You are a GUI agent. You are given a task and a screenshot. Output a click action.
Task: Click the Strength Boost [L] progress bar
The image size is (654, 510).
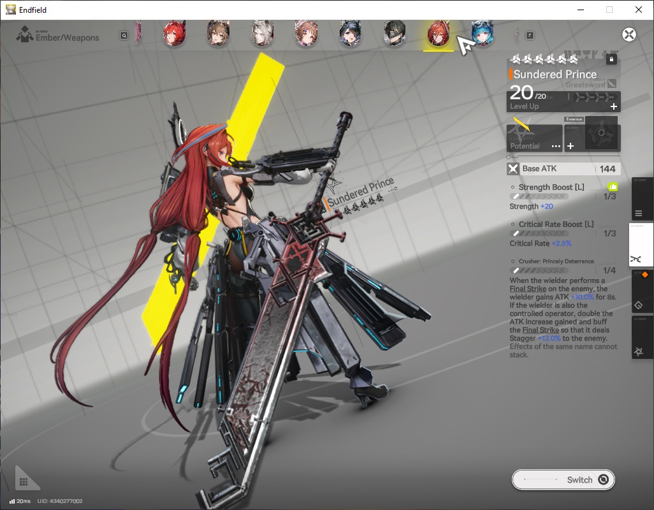pyautogui.click(x=539, y=196)
